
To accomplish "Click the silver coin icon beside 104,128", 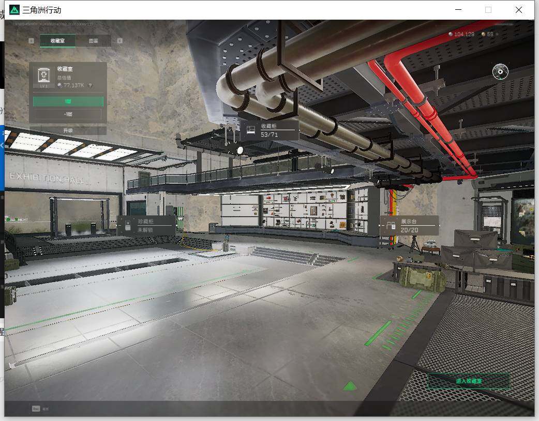I will [451, 34].
